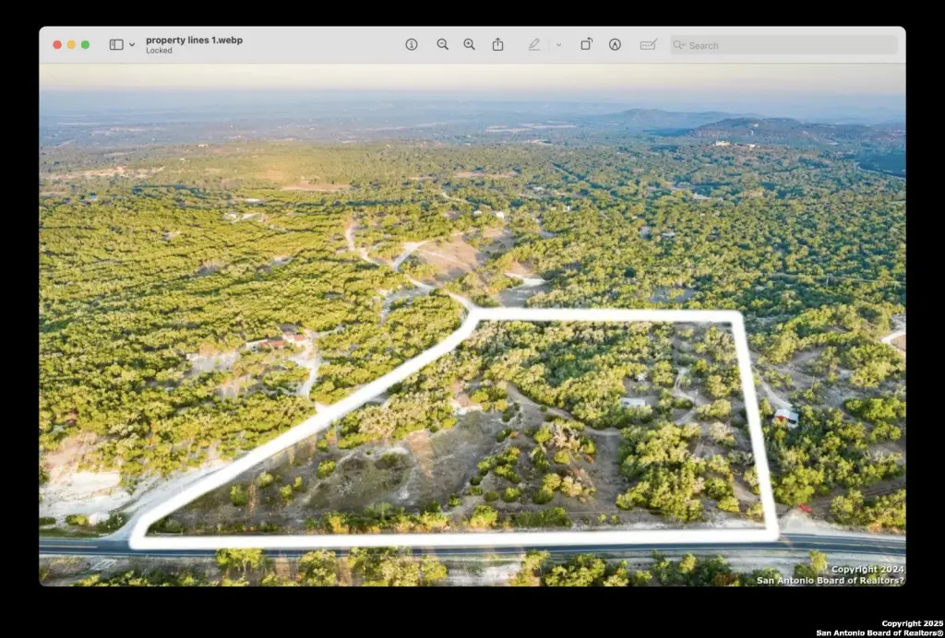
Task: Rotate the image with the rotate button
Action: tap(586, 44)
